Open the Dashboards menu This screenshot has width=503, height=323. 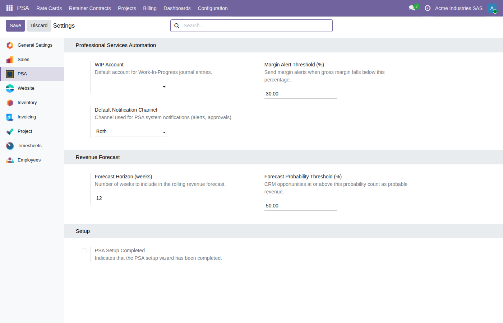[x=177, y=8]
